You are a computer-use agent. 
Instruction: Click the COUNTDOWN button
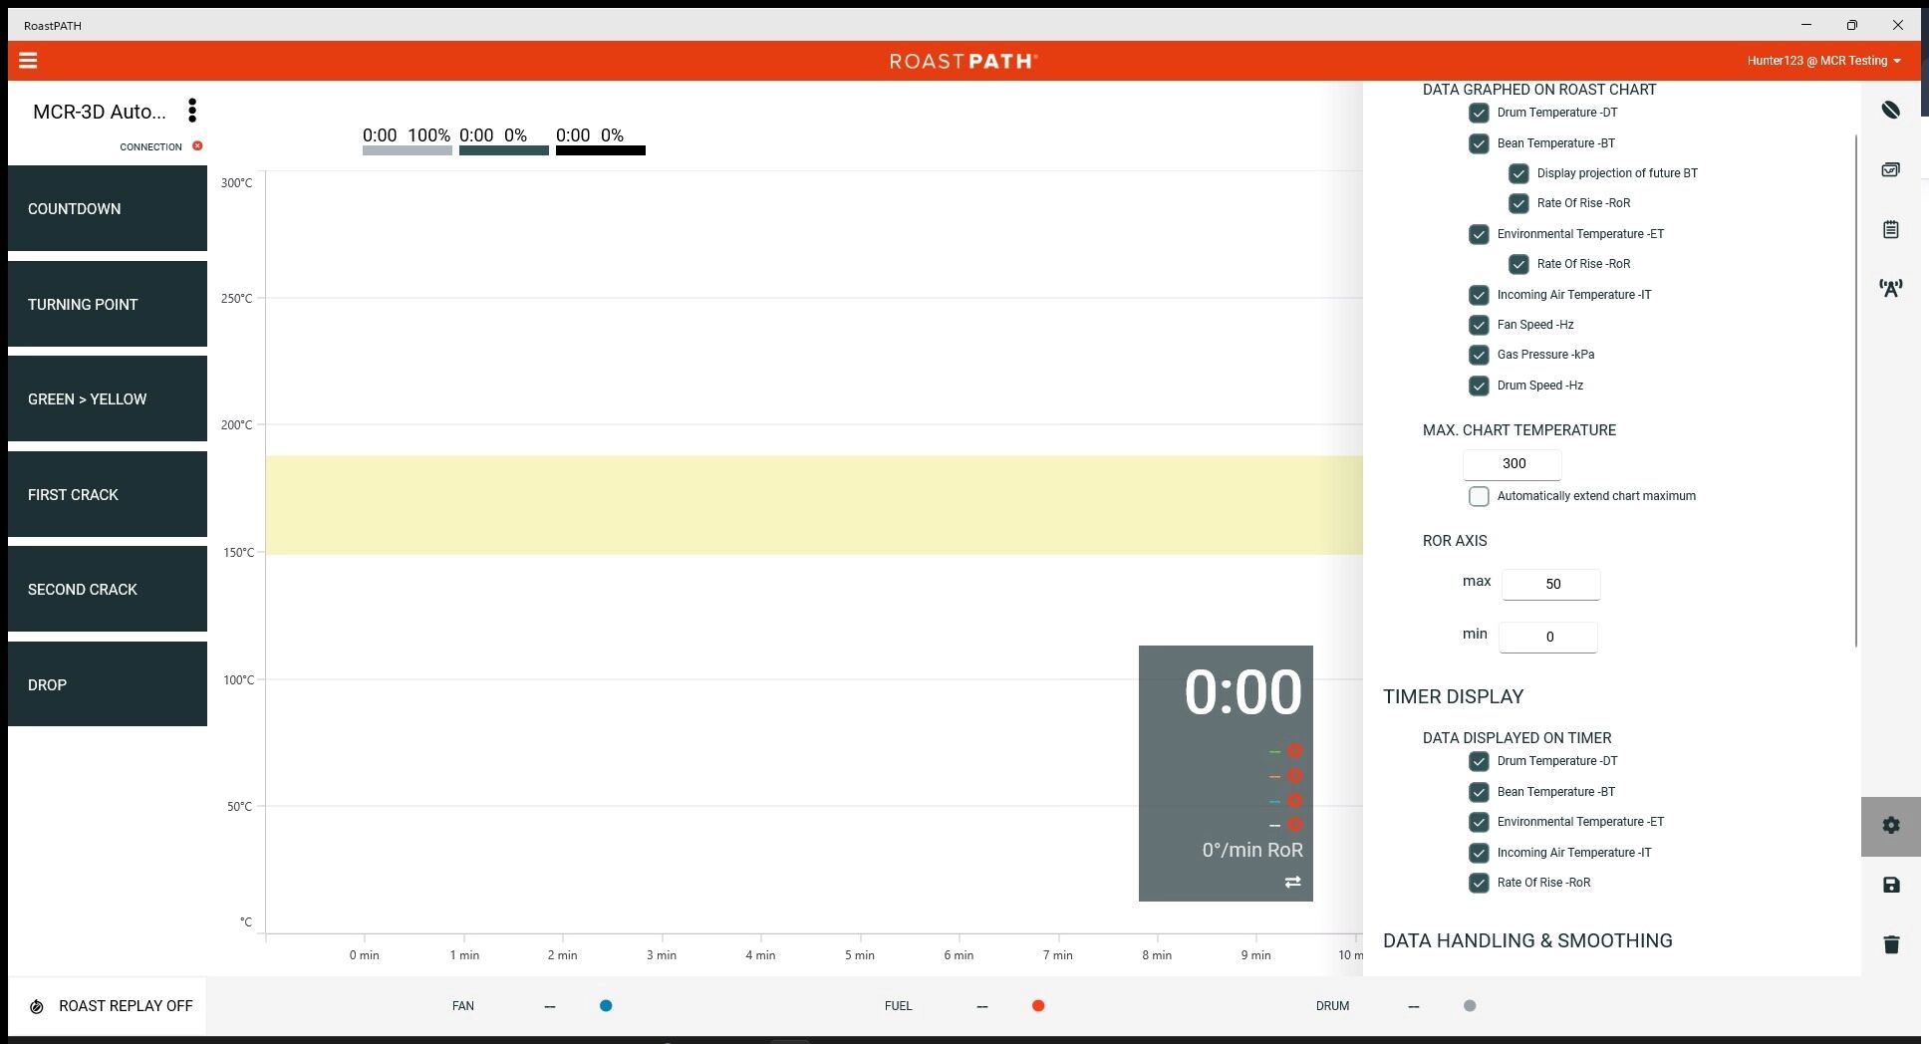108,208
